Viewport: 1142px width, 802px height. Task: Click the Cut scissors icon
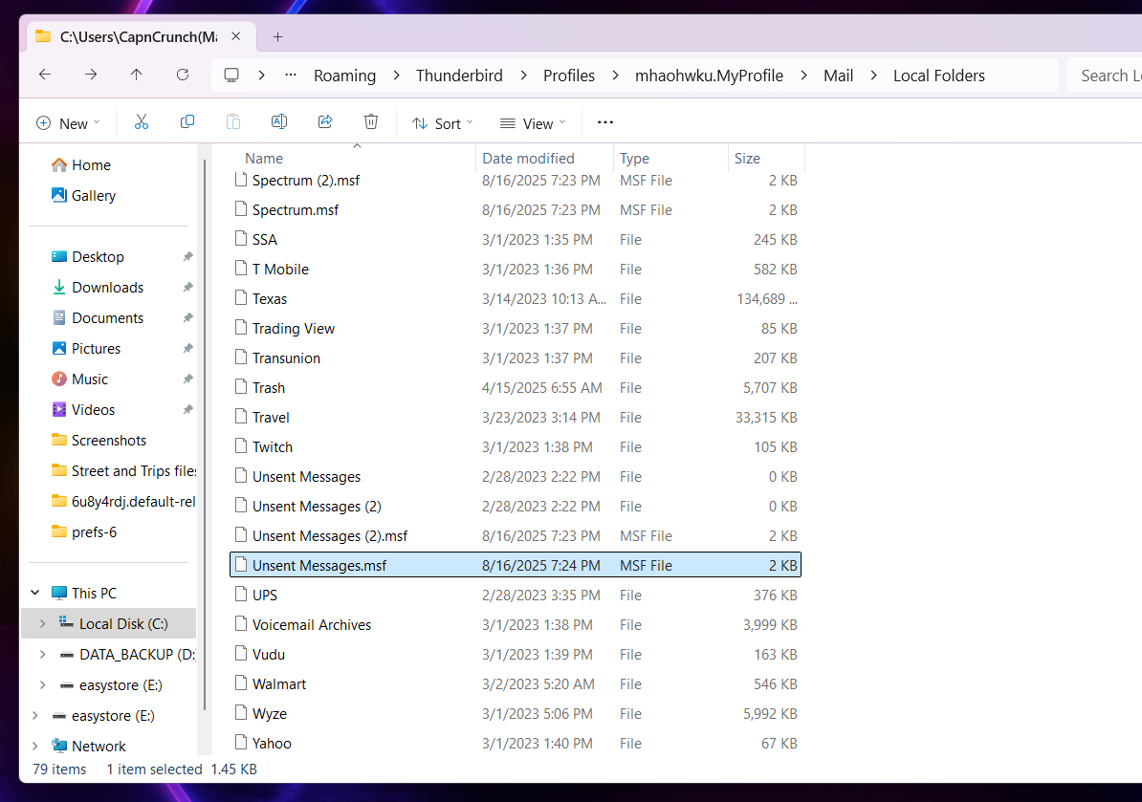pos(142,122)
